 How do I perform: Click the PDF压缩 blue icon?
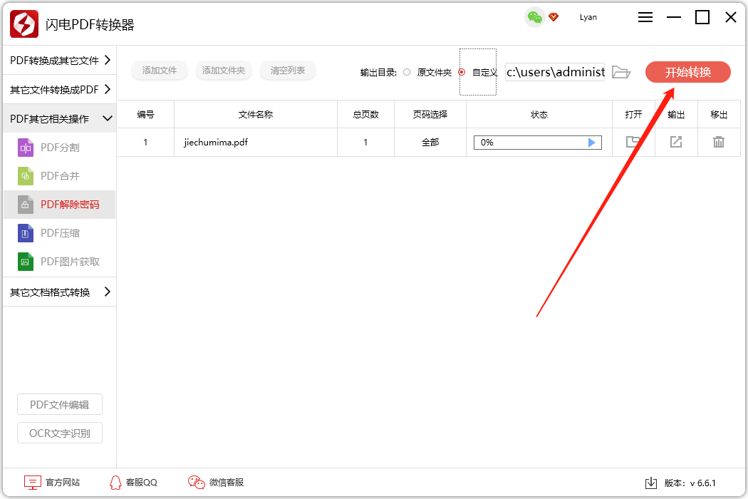pyautogui.click(x=26, y=234)
